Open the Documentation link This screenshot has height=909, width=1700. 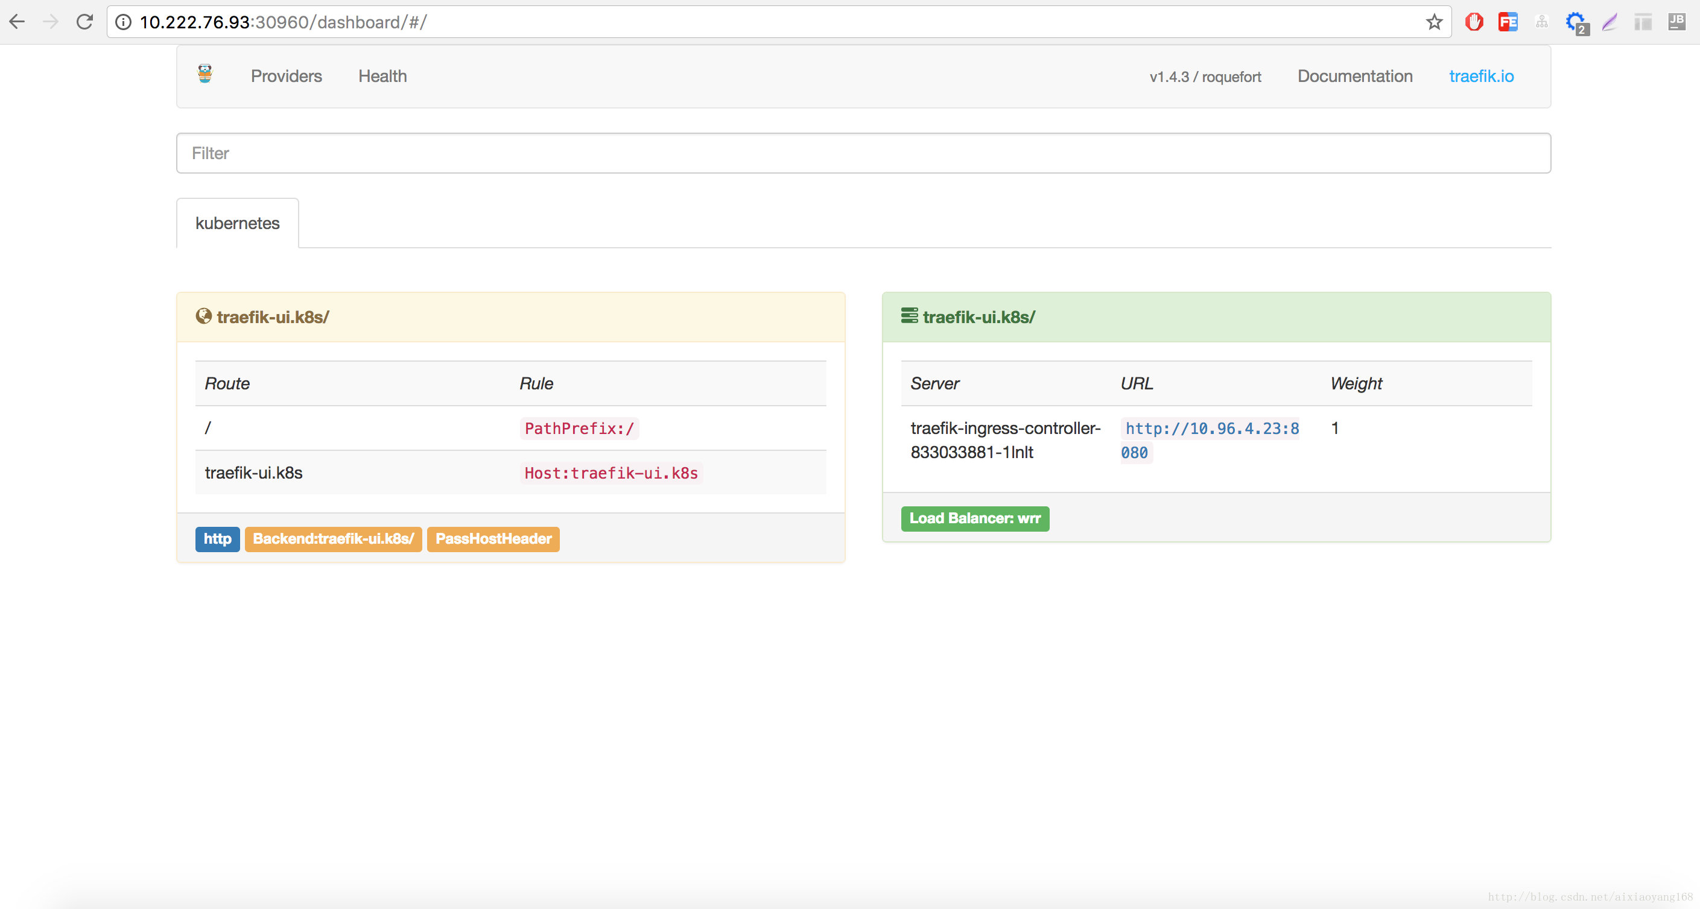click(x=1355, y=77)
